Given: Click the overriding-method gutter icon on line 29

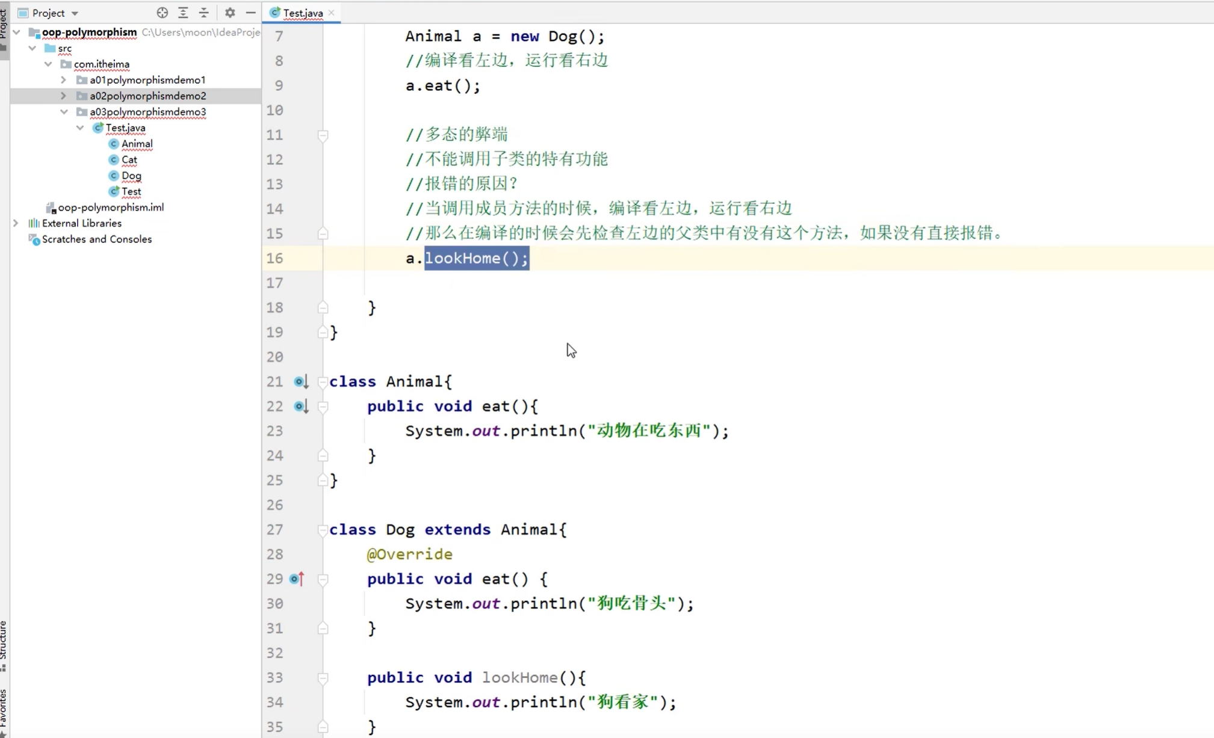Looking at the screenshot, I should (297, 579).
